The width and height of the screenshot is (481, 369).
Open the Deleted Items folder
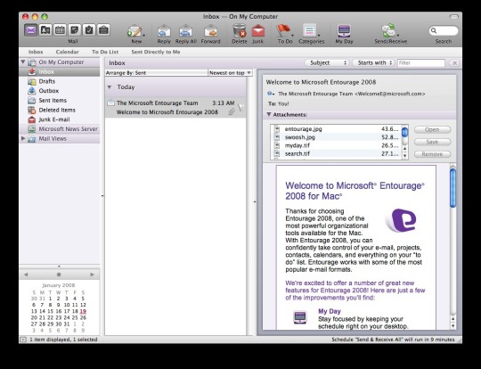[x=59, y=110]
